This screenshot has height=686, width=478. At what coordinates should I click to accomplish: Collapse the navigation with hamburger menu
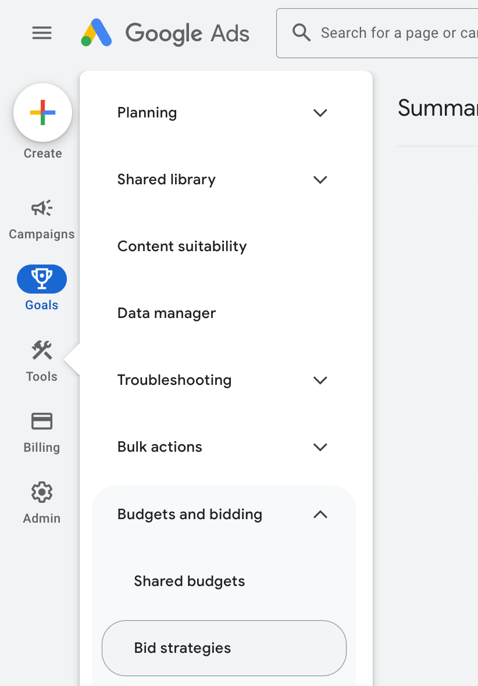41,33
